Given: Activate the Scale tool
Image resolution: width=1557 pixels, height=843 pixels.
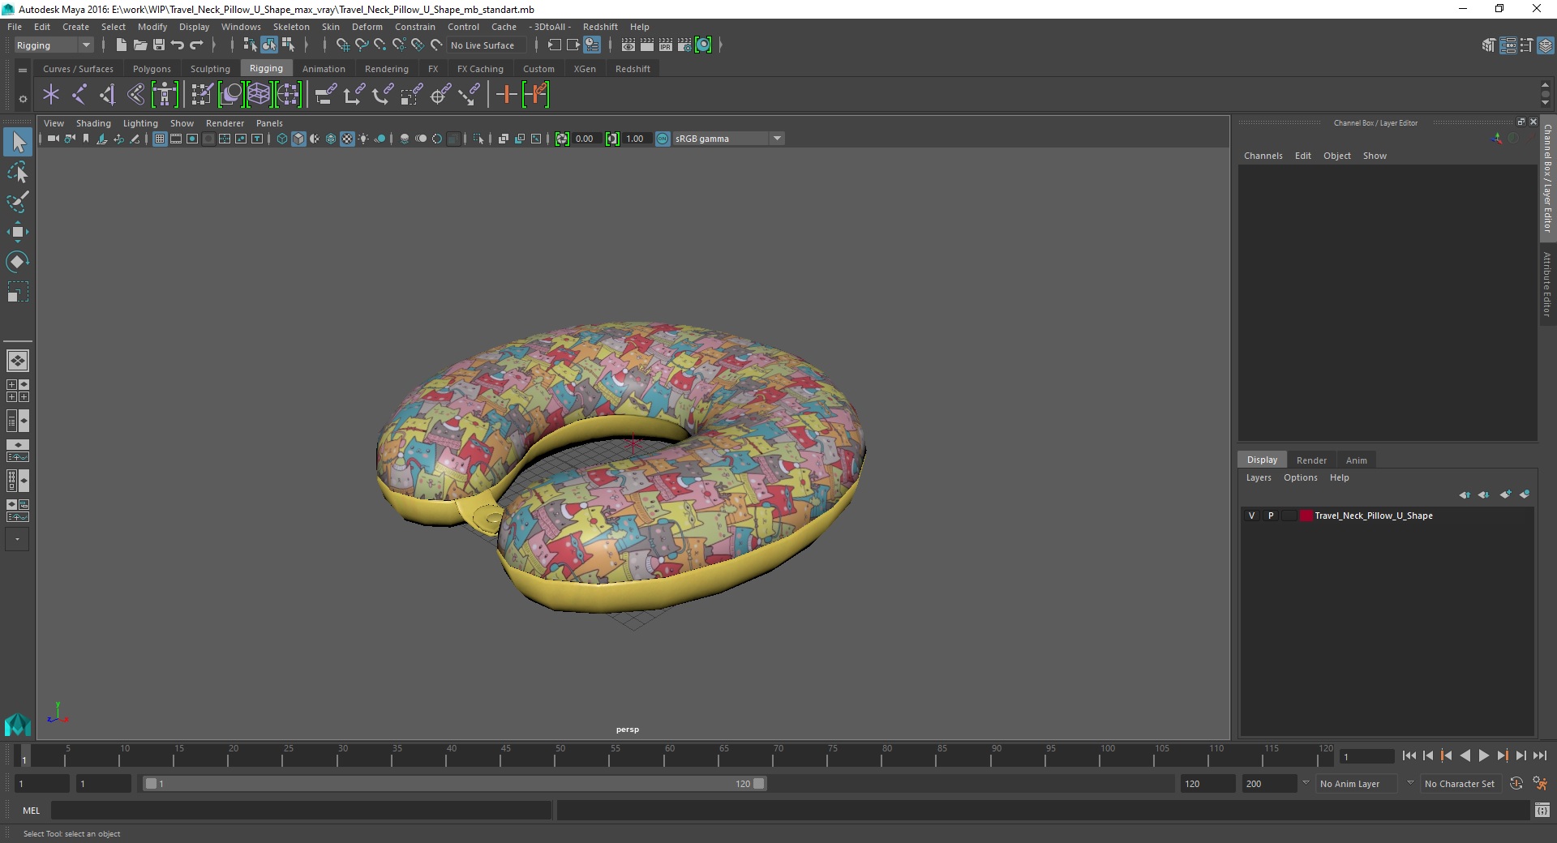Looking at the screenshot, I should pyautogui.click(x=18, y=292).
